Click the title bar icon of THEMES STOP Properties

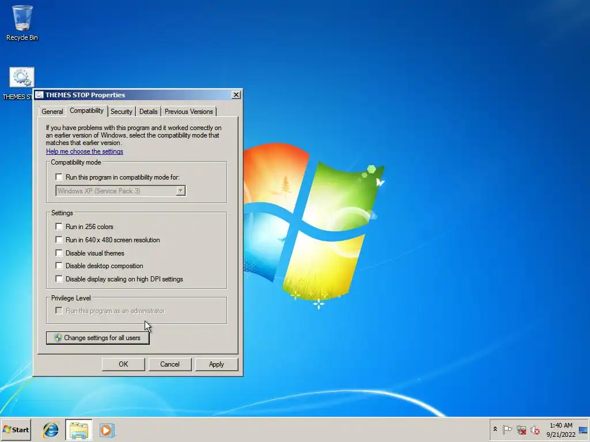point(40,95)
